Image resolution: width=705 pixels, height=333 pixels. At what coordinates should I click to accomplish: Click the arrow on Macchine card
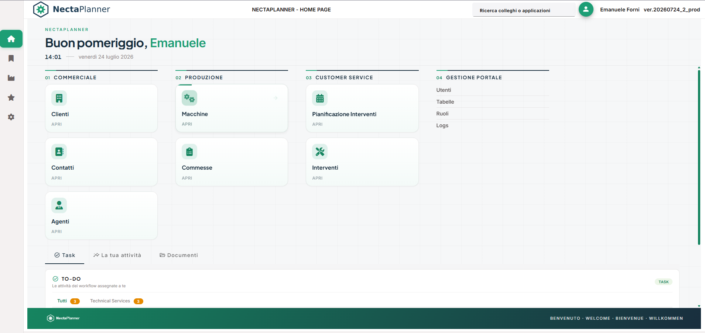276,98
